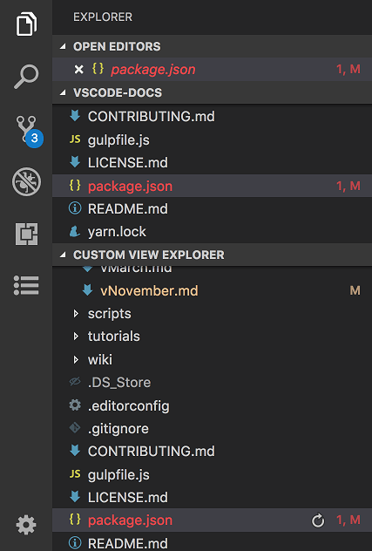
Task: Expand the tutorials folder
Action: pos(76,337)
